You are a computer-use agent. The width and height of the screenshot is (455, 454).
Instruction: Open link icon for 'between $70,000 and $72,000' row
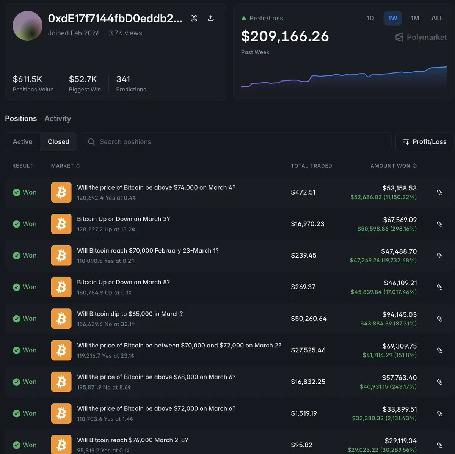pos(440,350)
